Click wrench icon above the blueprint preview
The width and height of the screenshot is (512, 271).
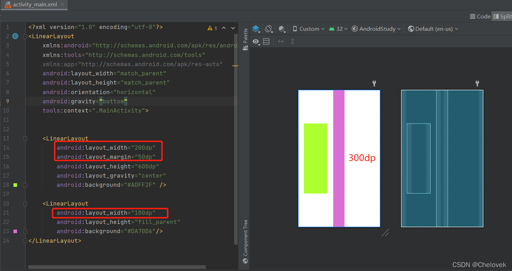click(477, 83)
